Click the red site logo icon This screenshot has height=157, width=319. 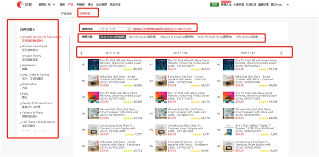click(x=20, y=4)
